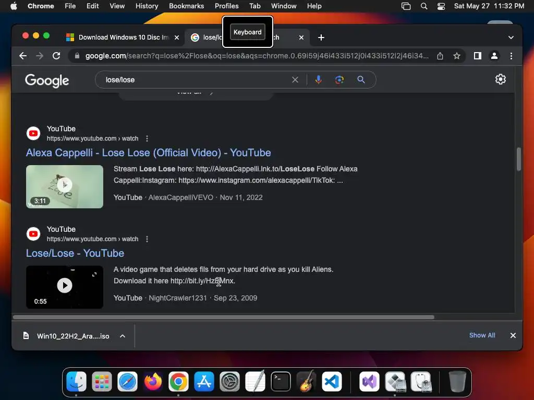Open the Apple menu
The image size is (534, 400).
(14, 6)
